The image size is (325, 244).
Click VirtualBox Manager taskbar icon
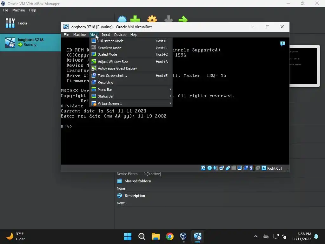point(183,236)
